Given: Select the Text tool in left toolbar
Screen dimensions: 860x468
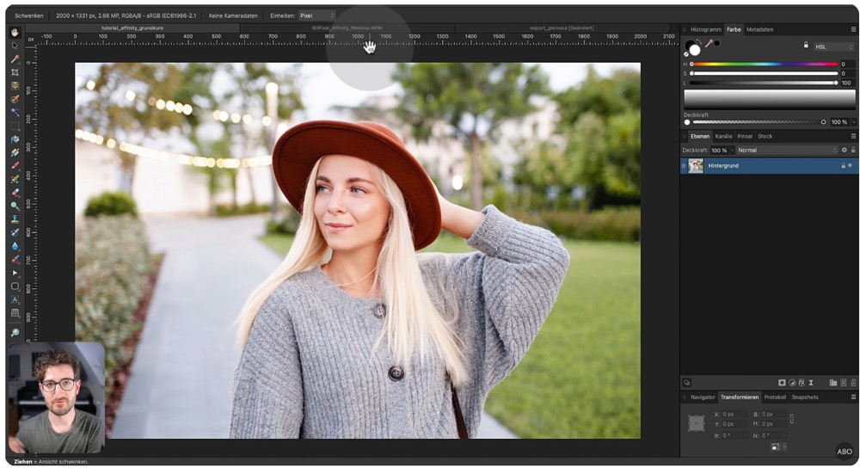Looking at the screenshot, I should (15, 299).
